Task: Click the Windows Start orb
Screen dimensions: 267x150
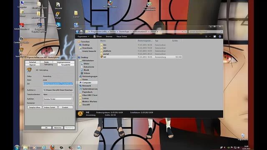Action: (17, 147)
